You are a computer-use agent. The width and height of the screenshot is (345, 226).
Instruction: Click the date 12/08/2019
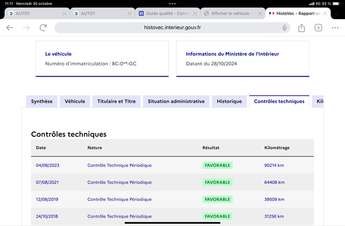coord(47,199)
